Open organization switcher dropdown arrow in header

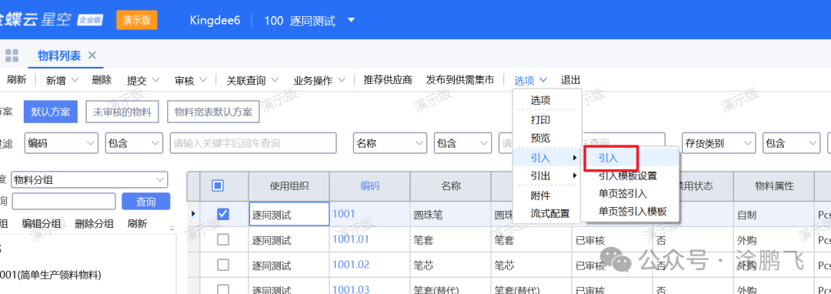pos(351,21)
